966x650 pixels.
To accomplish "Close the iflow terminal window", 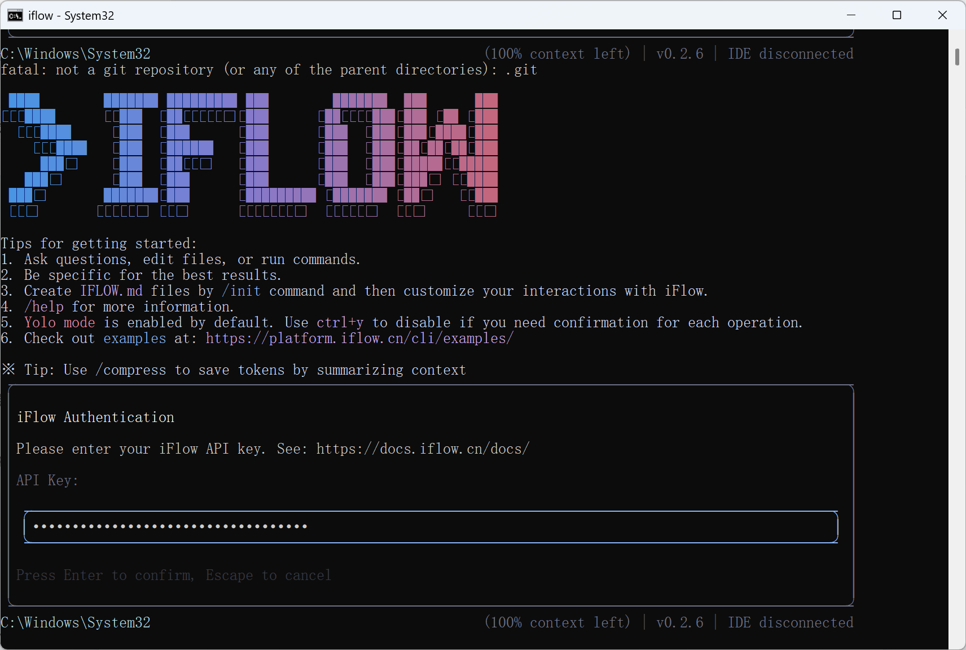I will point(942,15).
